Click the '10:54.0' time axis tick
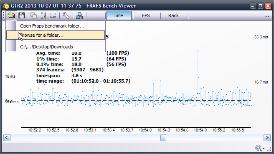This screenshot has height=154, width=274. coord(145,130)
